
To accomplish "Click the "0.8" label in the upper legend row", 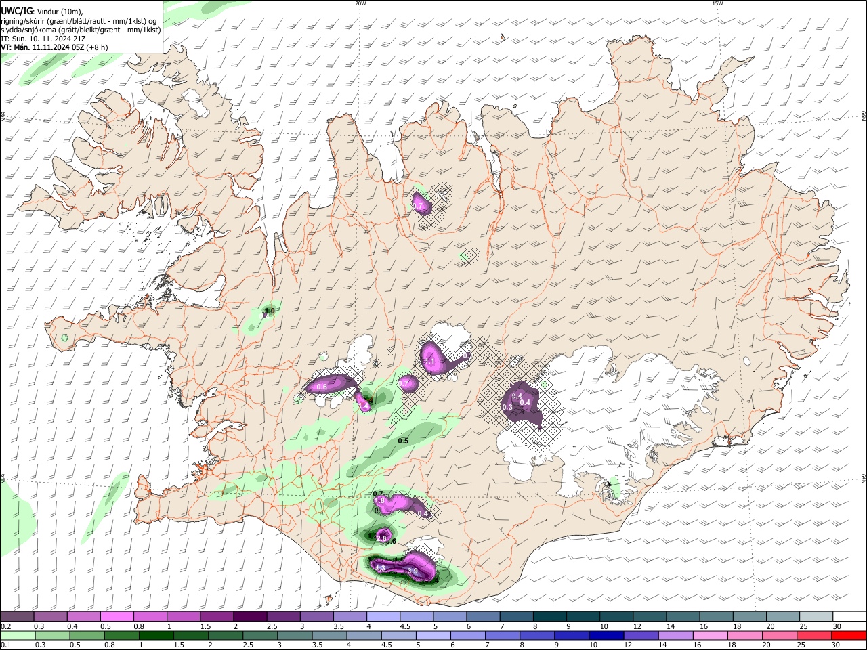I will coord(139,626).
